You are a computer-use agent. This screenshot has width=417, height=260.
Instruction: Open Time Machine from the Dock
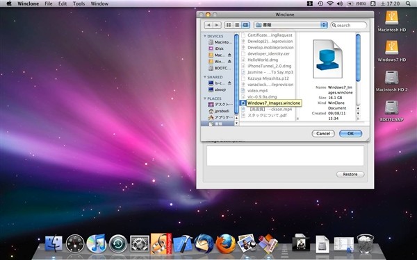click(x=118, y=243)
